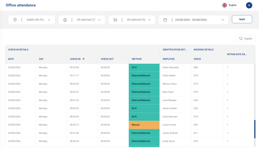Select employee Leah Morgan
This screenshot has height=151, width=259.
(x=169, y=100)
